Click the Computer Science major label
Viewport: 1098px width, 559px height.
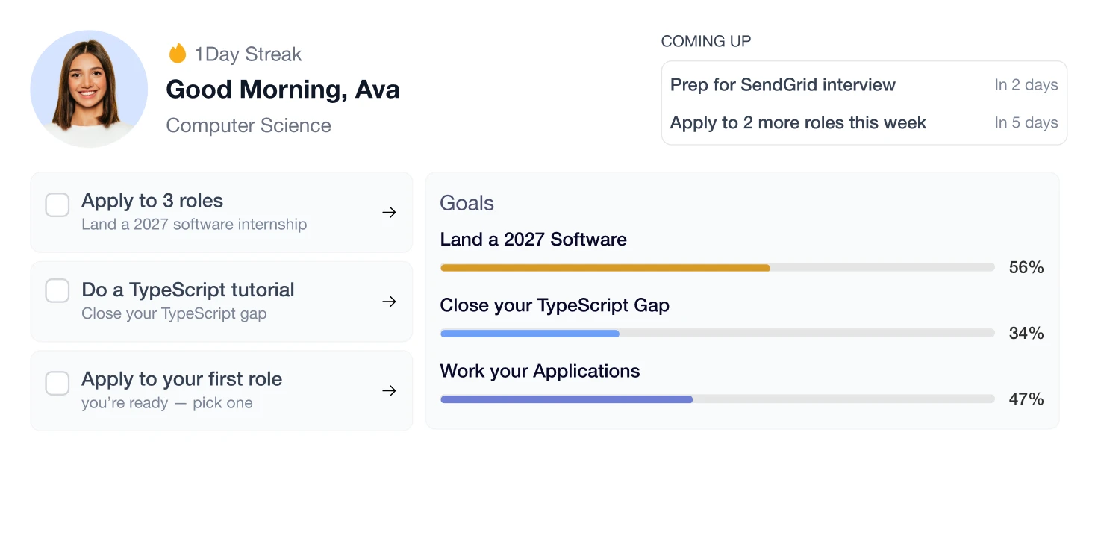(x=249, y=125)
